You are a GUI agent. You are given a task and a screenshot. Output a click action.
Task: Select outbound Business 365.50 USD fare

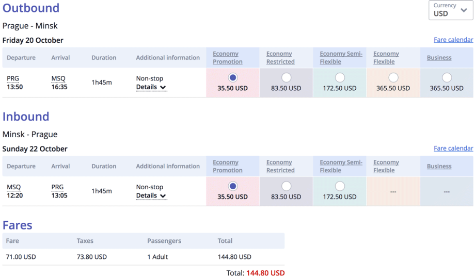click(447, 77)
